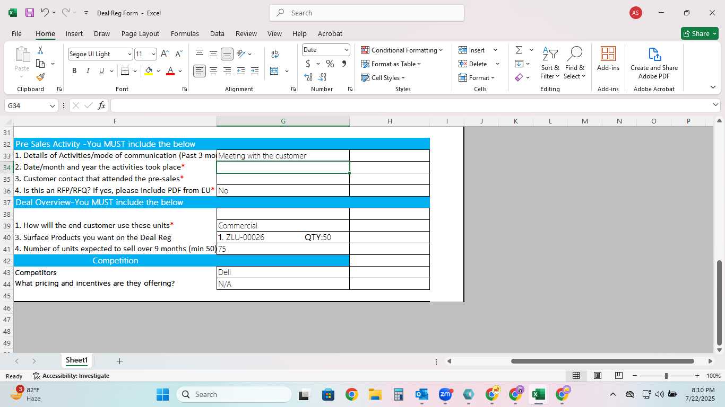
Task: Apply Accounting dollar number format
Action: click(x=308, y=64)
